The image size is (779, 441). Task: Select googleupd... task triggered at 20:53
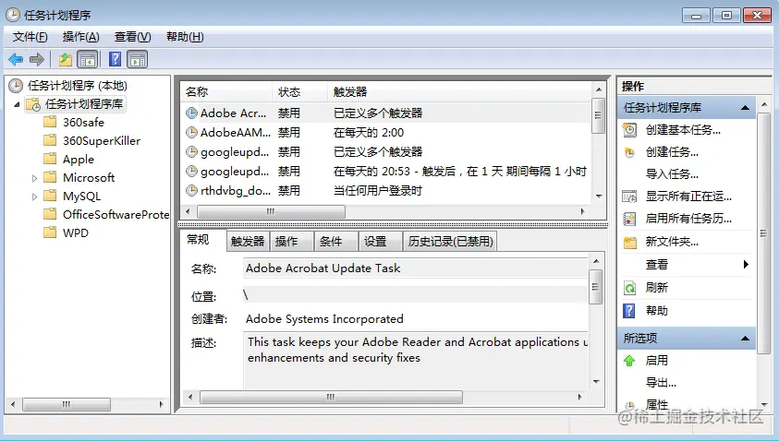point(385,172)
